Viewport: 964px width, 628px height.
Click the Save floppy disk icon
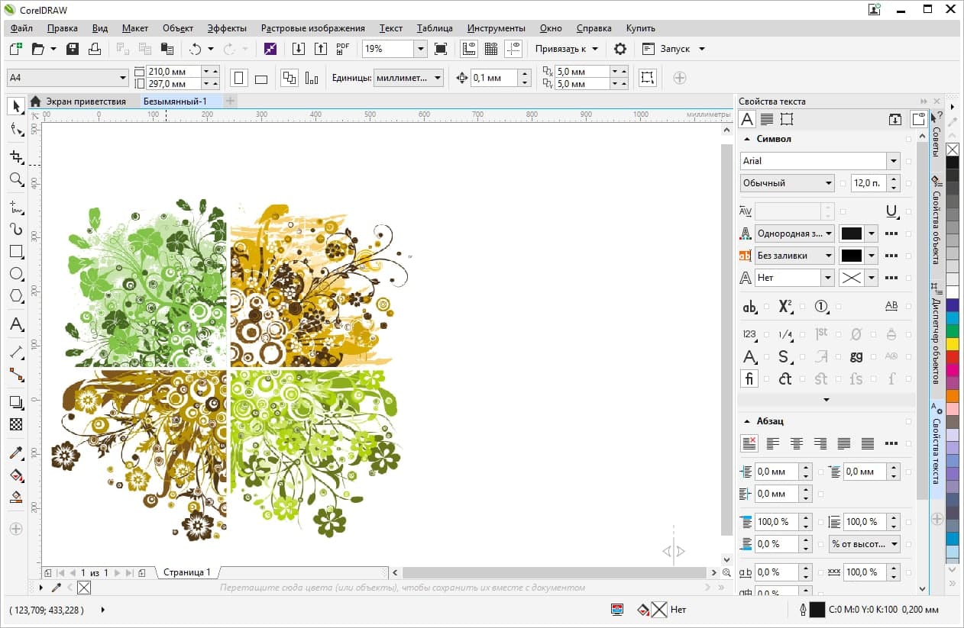pyautogui.click(x=73, y=49)
